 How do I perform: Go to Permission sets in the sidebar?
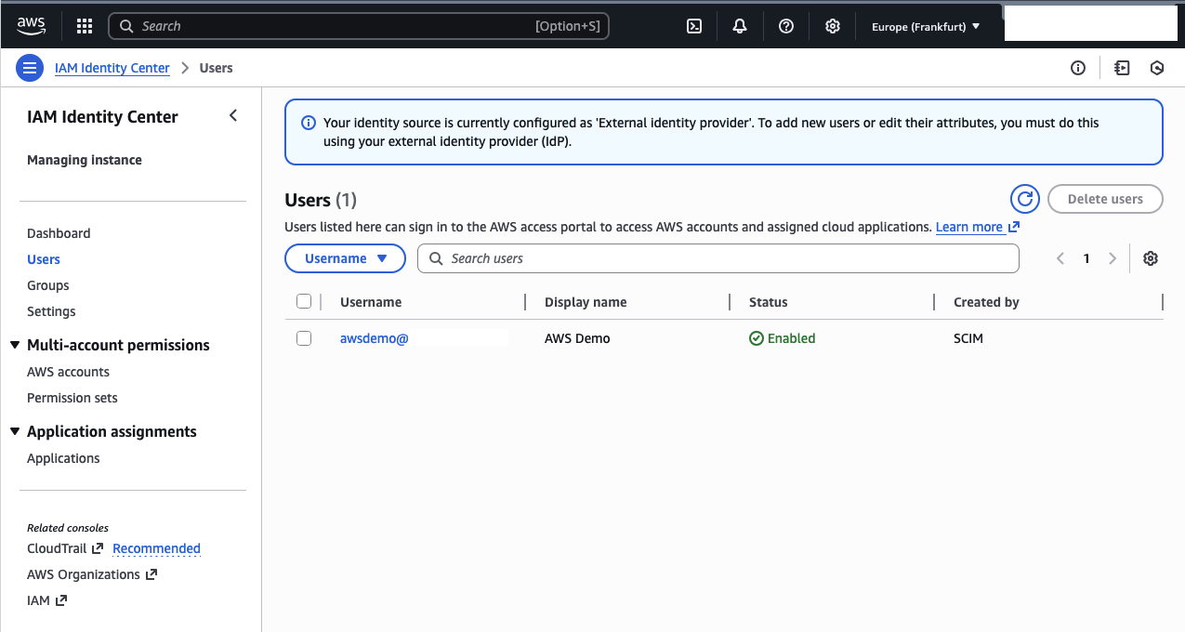tap(72, 398)
